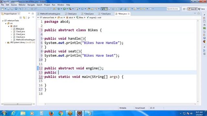This screenshot has width=207, height=116.
Task: Click the Save icon in toolbar
Action: [8, 9]
